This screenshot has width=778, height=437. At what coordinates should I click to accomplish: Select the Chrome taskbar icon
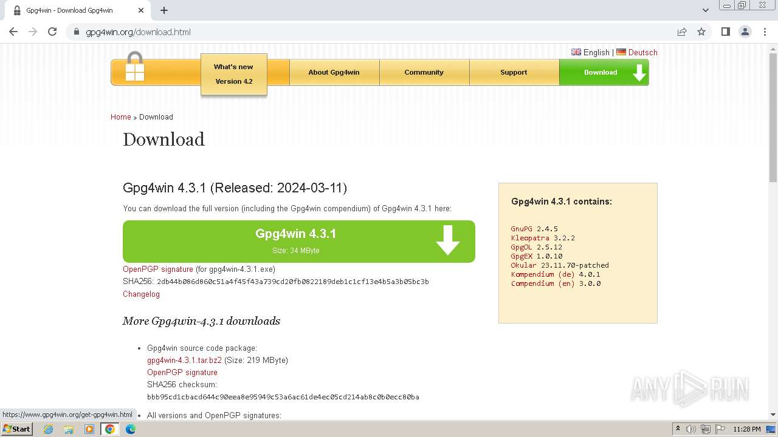[110, 429]
